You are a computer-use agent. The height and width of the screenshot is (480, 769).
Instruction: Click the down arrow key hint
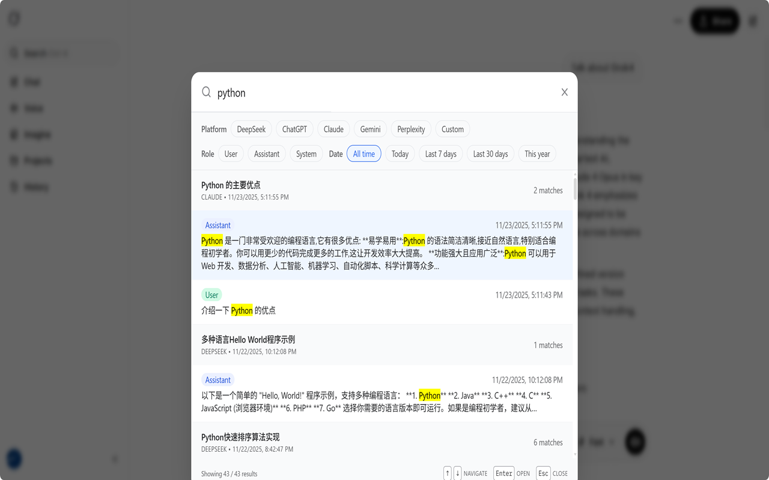coord(458,473)
